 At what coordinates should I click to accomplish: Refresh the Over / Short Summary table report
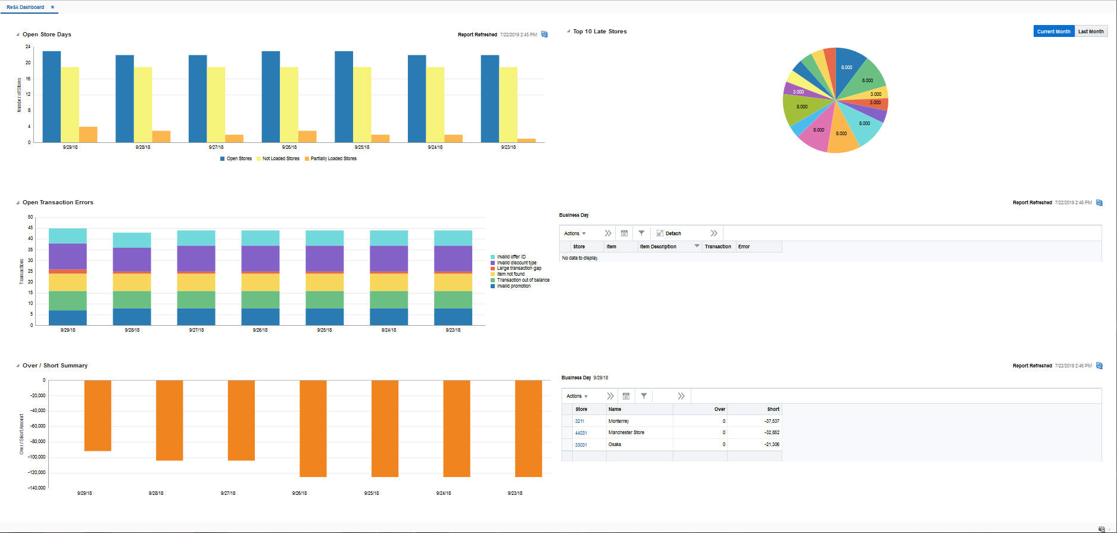coord(1099,366)
